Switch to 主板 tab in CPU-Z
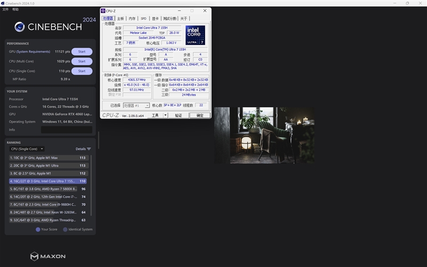 click(121, 19)
